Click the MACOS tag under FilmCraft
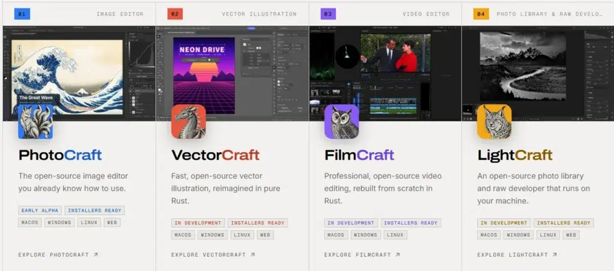This screenshot has height=271, width=614. click(336, 235)
